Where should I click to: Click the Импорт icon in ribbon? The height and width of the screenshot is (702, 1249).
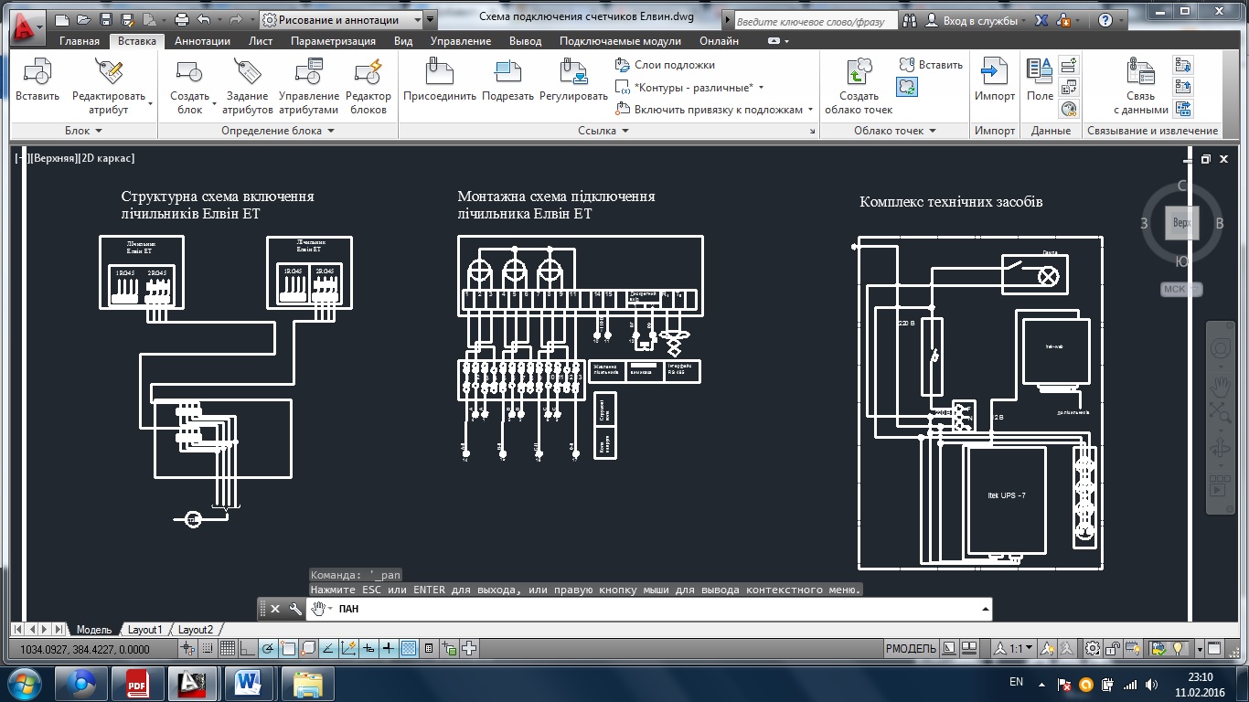point(994,71)
